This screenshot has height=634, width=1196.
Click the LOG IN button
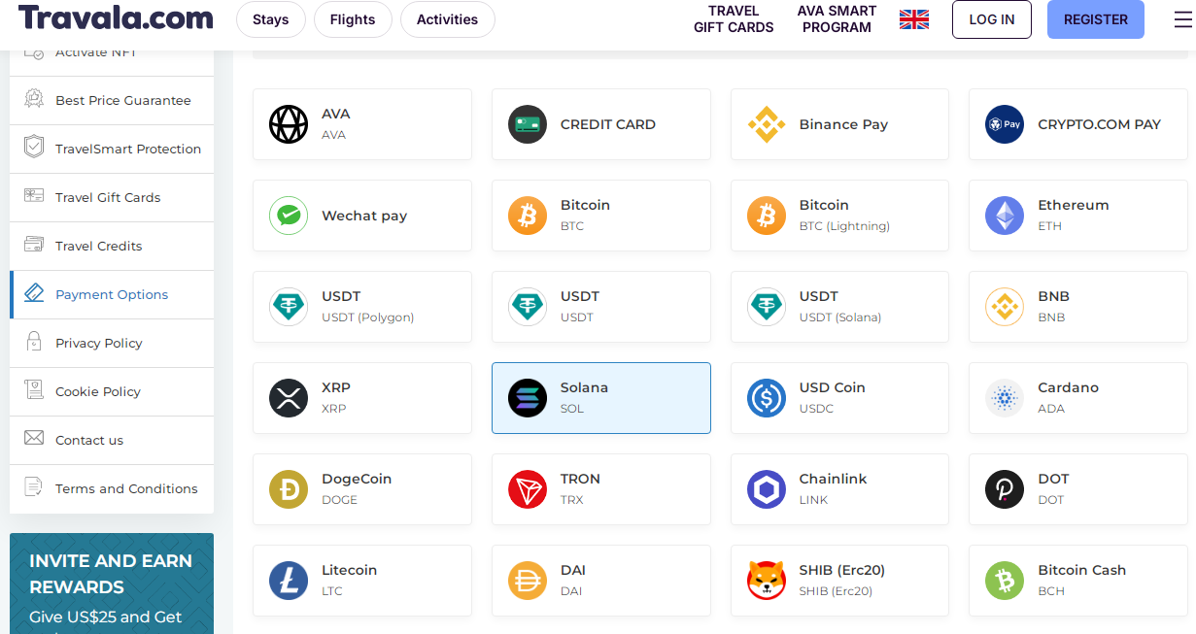coord(992,19)
